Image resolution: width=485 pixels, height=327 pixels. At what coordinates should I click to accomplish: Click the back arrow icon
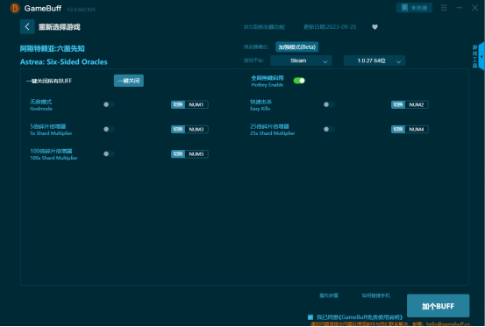coord(27,27)
